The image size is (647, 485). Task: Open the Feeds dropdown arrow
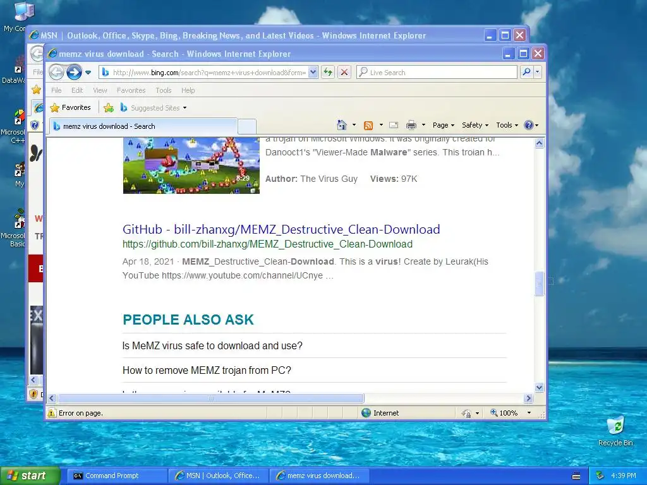point(381,125)
